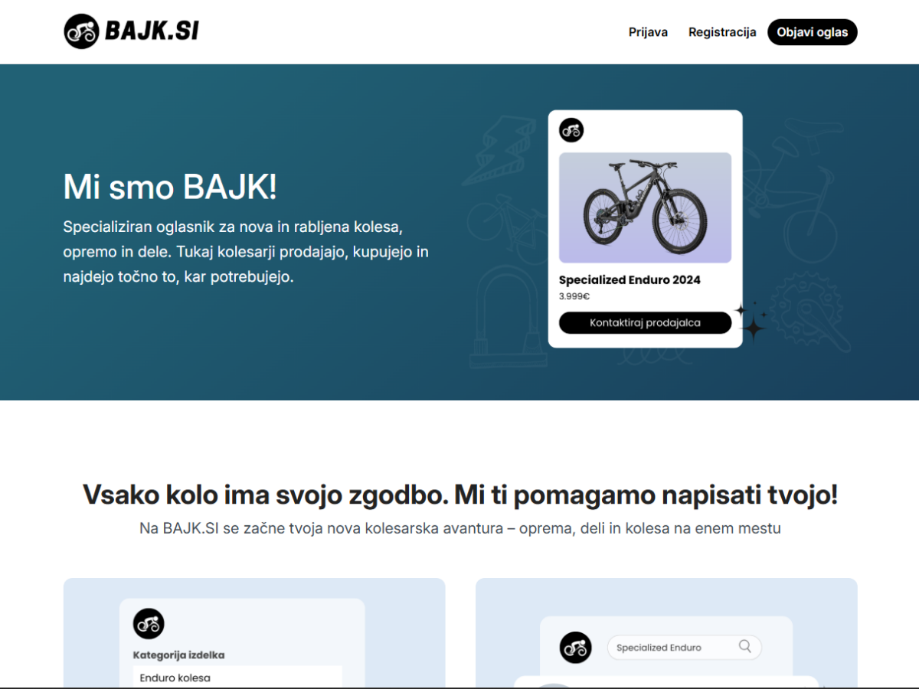Click cyclist icon above Kategorija izdelka
The image size is (919, 689).
click(149, 624)
